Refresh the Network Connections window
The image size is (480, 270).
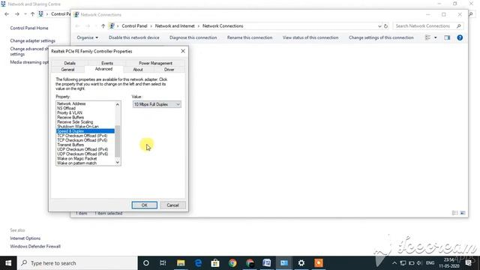(385, 26)
